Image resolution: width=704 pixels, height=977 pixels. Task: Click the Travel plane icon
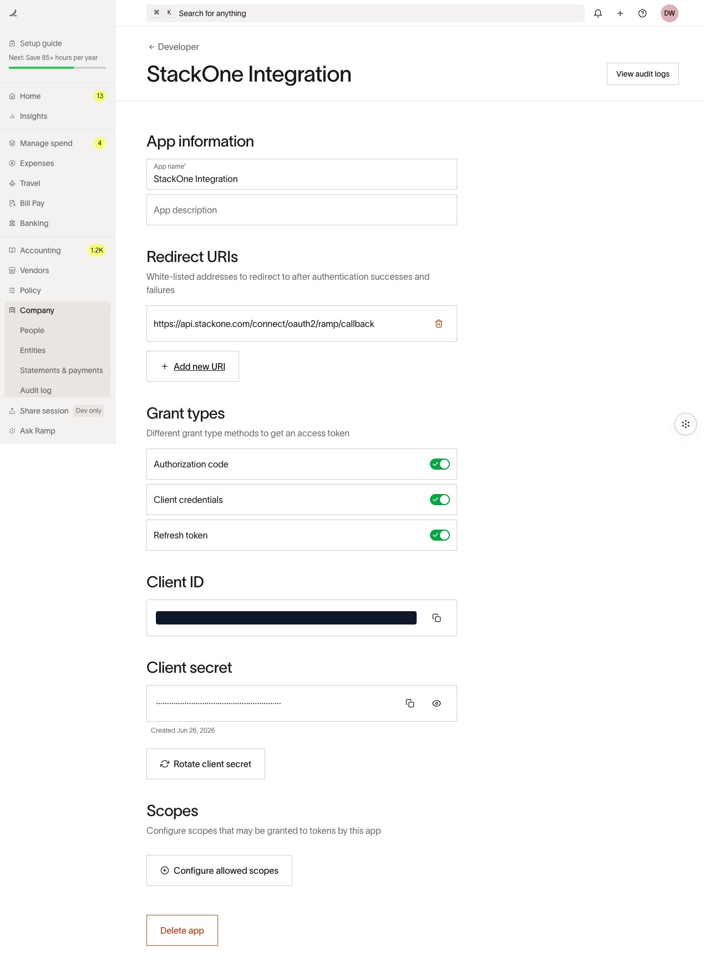[12, 183]
